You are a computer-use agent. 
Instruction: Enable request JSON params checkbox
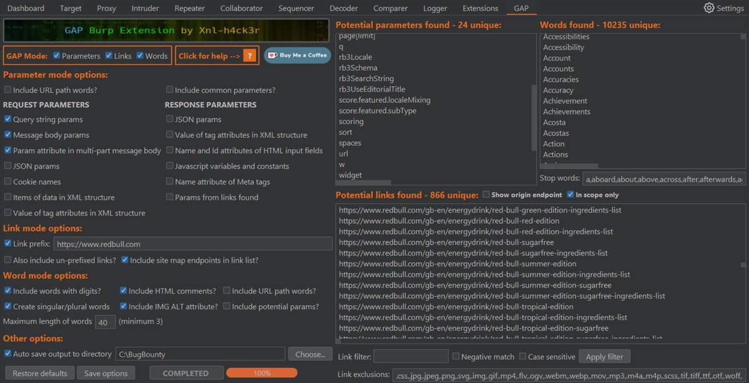point(7,166)
